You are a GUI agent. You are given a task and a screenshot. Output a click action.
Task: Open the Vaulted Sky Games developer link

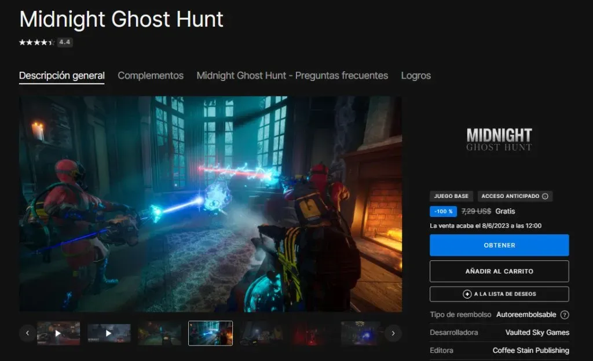537,333
